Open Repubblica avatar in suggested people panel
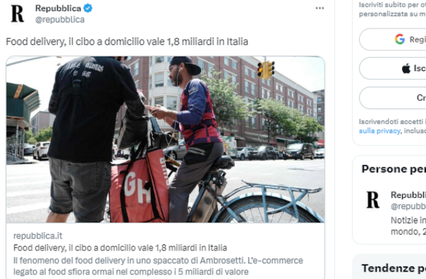The width and height of the screenshot is (426, 279). pos(373,200)
